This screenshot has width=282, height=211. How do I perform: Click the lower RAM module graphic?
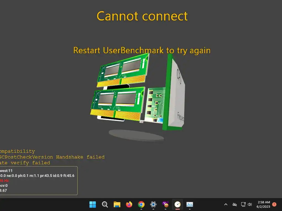(118, 104)
